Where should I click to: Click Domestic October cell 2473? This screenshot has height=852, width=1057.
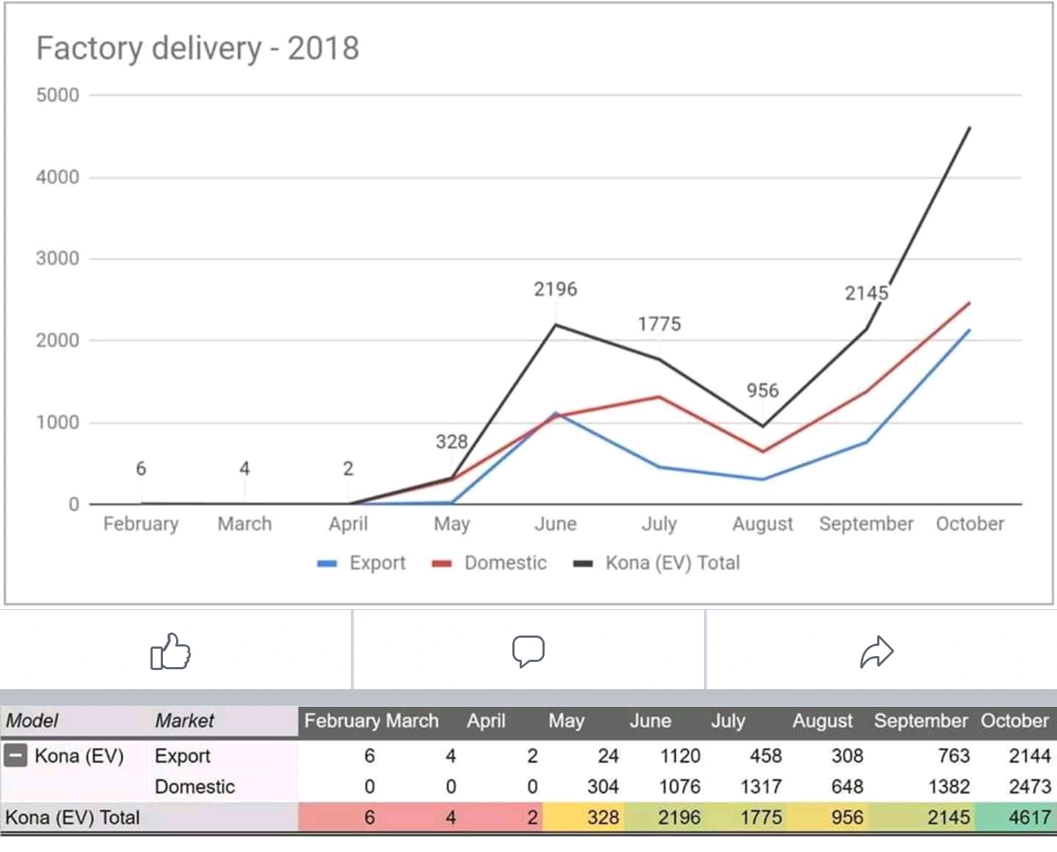(1030, 787)
